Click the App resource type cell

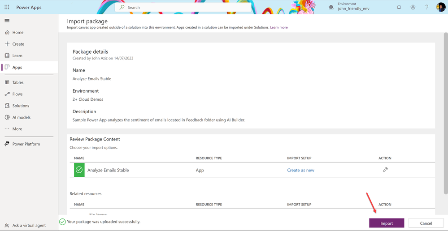coord(200,170)
